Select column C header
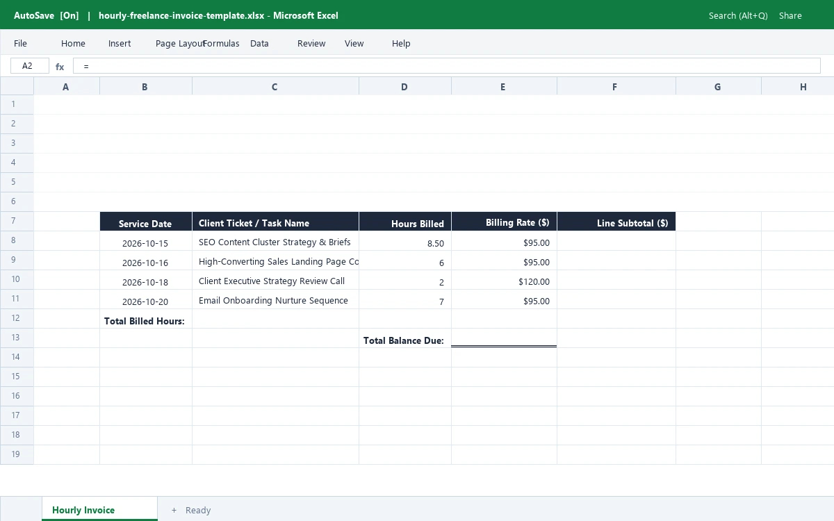Image resolution: width=834 pixels, height=521 pixels. pyautogui.click(x=275, y=86)
